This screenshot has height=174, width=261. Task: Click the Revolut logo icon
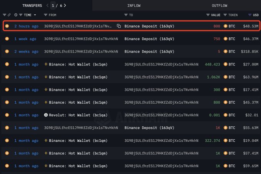[x=46, y=115]
